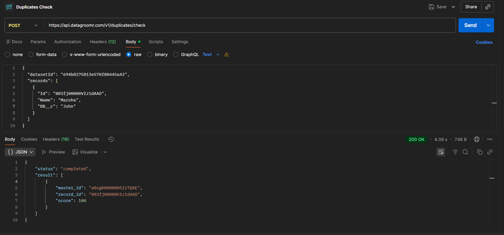Click the "Id": "003fj00000VIz1dAAD" request line

coord(72,94)
